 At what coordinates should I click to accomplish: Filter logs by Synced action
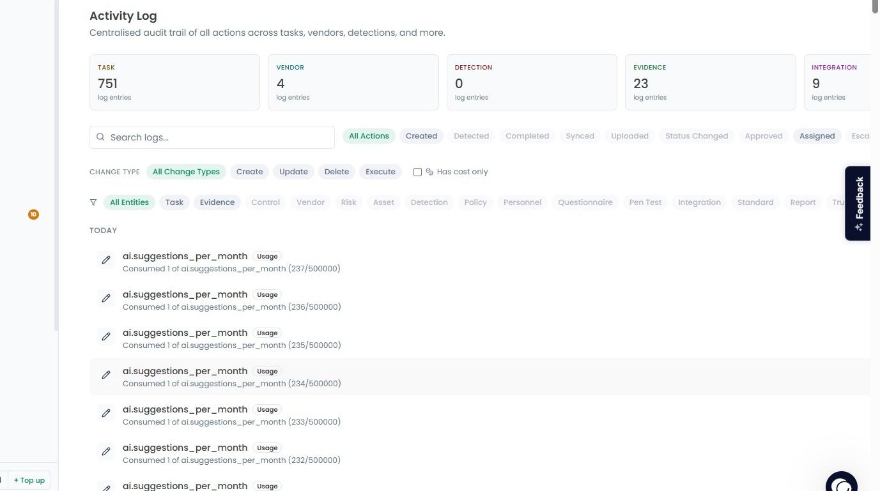pos(580,136)
